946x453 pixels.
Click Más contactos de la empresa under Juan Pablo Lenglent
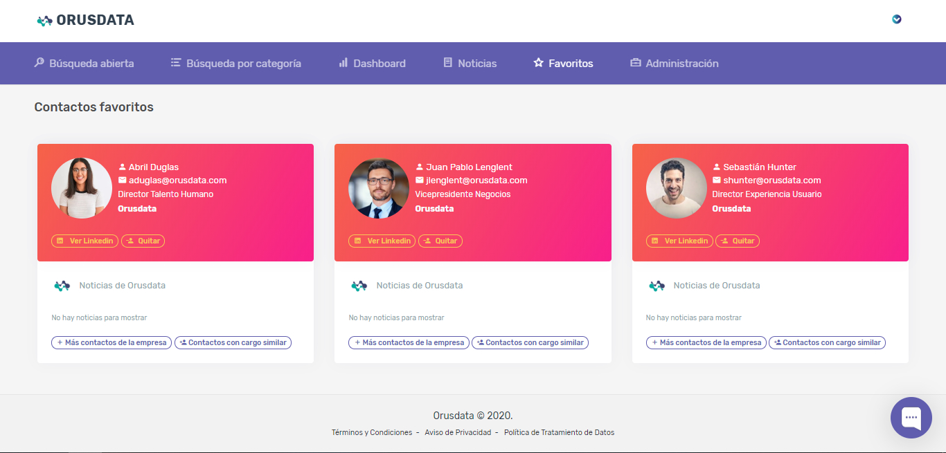tap(409, 342)
